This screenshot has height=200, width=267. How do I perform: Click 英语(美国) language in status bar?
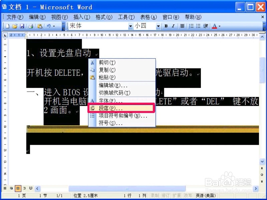[206, 196]
